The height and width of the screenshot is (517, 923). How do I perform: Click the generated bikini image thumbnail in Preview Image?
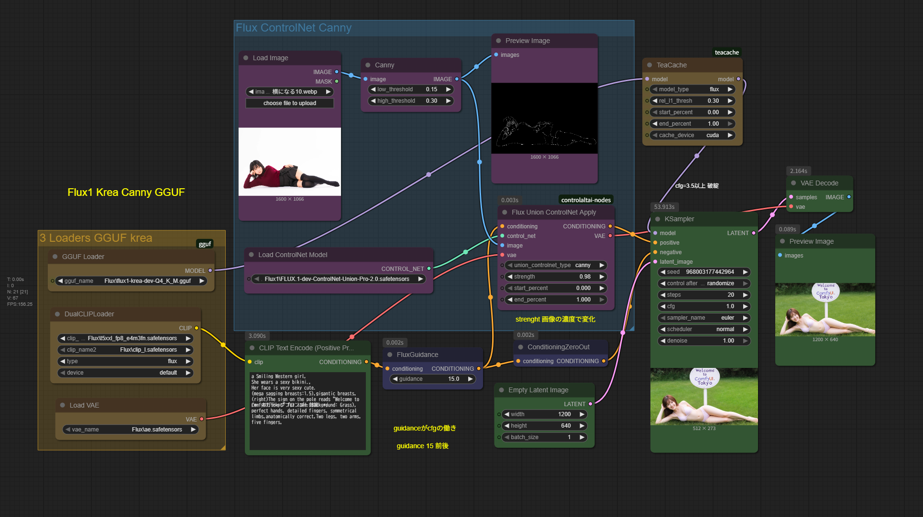coord(825,310)
